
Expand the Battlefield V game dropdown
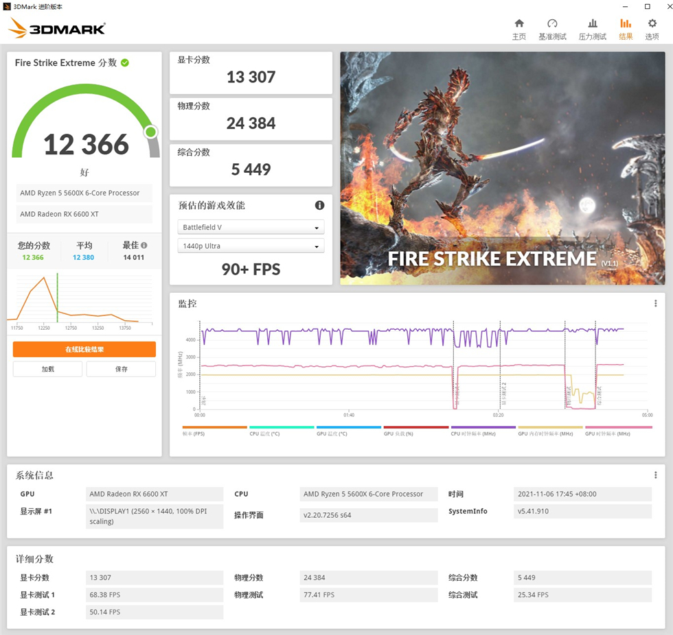tap(251, 227)
